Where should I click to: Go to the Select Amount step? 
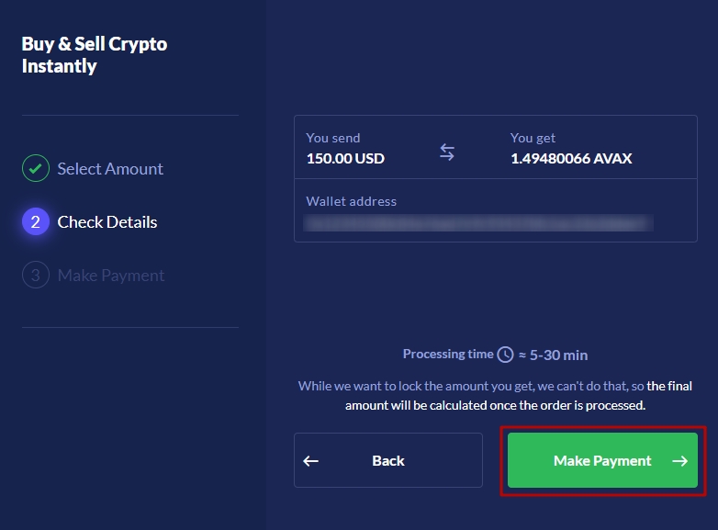click(109, 169)
